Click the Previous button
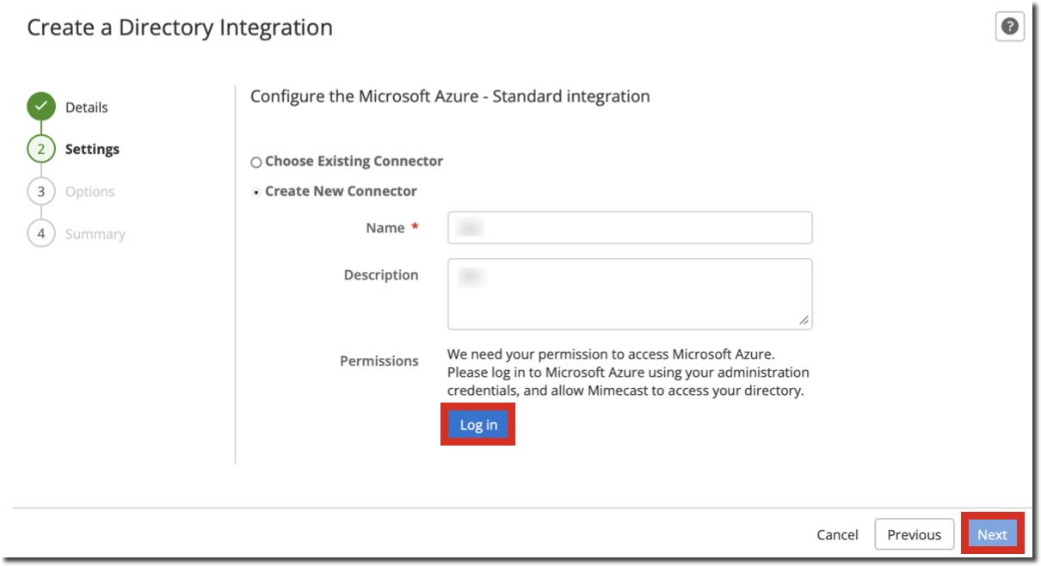The image size is (1041, 566). (915, 534)
